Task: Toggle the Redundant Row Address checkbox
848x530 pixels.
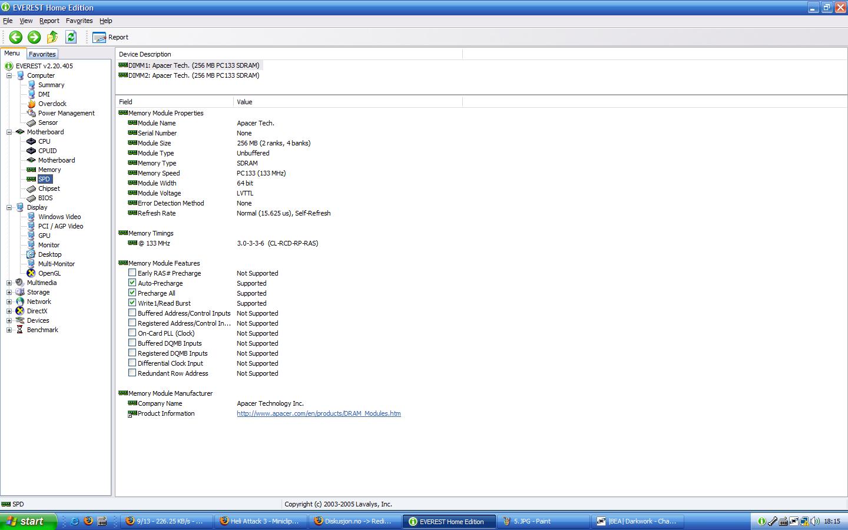Action: 132,373
